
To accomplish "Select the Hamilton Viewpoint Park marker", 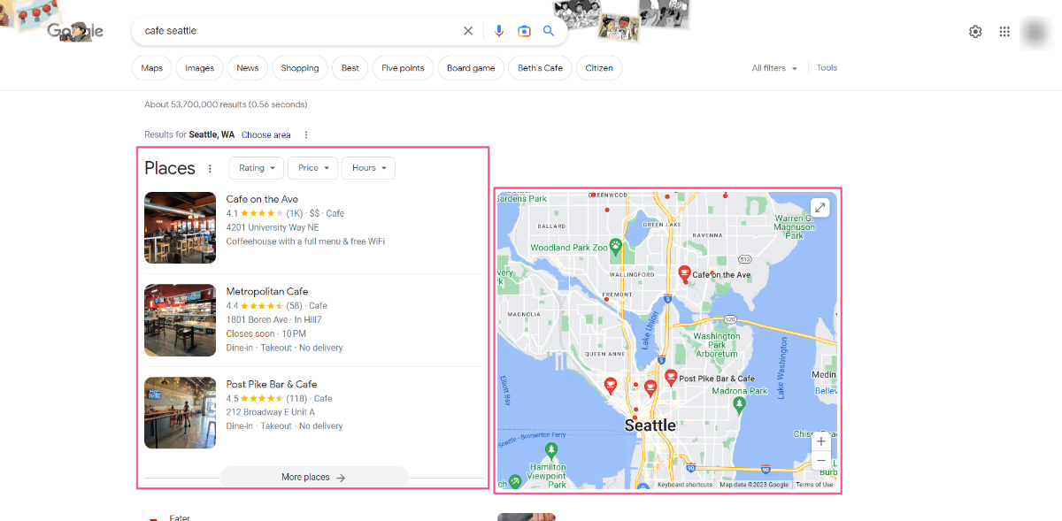I will pos(550,450).
